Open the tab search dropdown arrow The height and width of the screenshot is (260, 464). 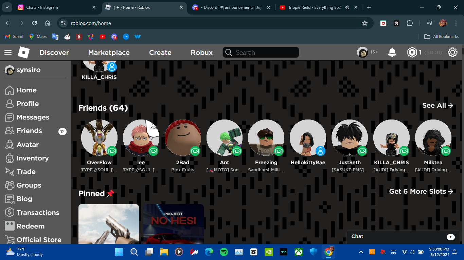(7, 7)
